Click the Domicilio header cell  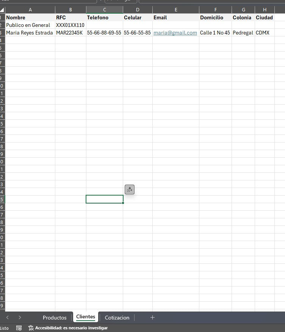click(x=216, y=17)
